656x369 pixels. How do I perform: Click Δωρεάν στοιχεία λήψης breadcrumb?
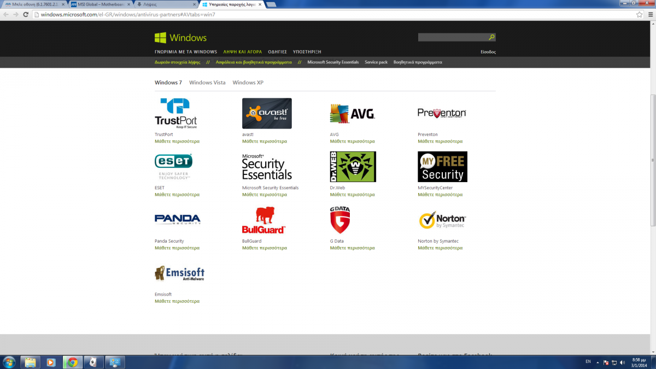(178, 62)
